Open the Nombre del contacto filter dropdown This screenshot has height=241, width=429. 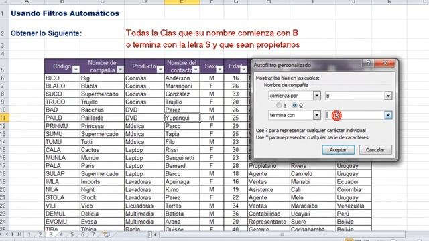point(196,70)
